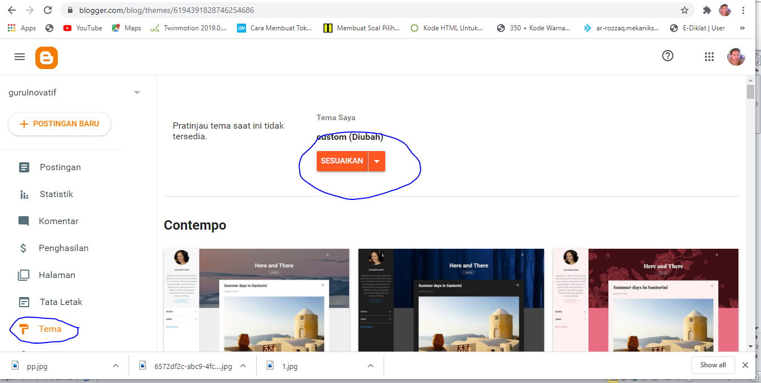Open Twinmotion 2019 bookmark

coord(189,28)
